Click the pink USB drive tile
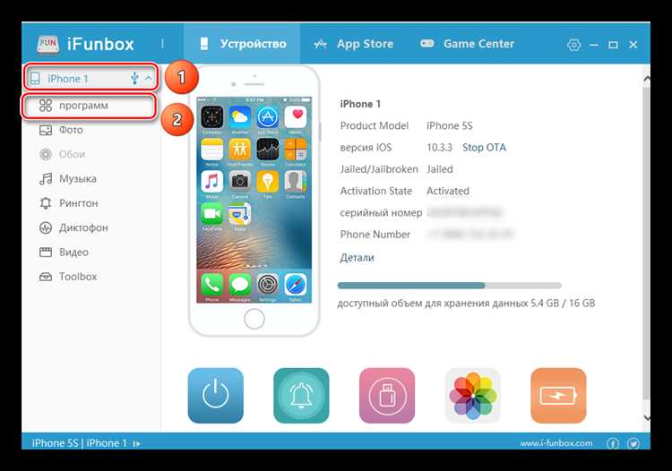 pyautogui.click(x=387, y=396)
